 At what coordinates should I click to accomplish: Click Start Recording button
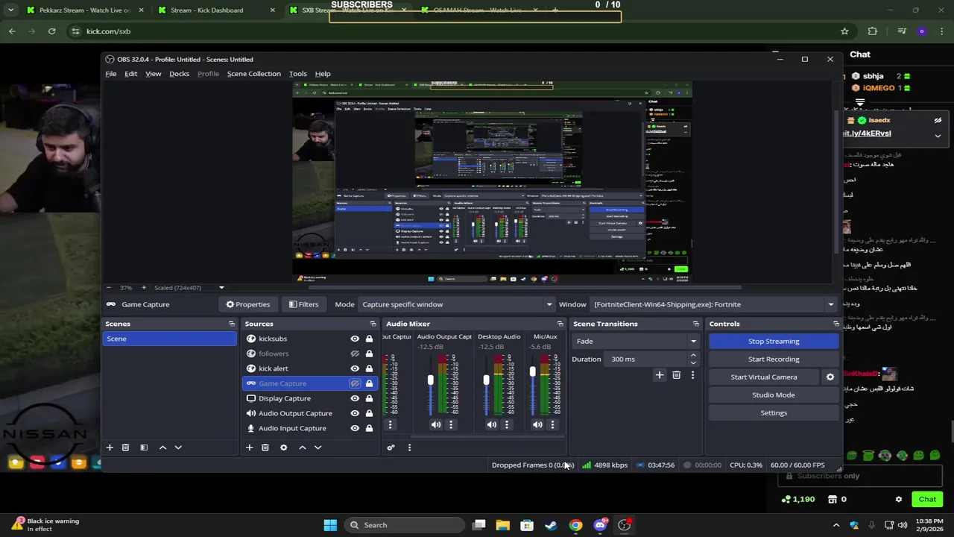pyautogui.click(x=774, y=359)
